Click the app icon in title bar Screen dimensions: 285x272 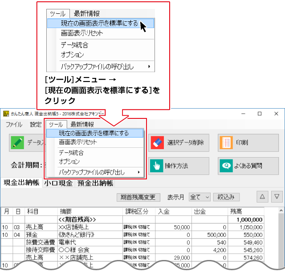click(x=6, y=114)
